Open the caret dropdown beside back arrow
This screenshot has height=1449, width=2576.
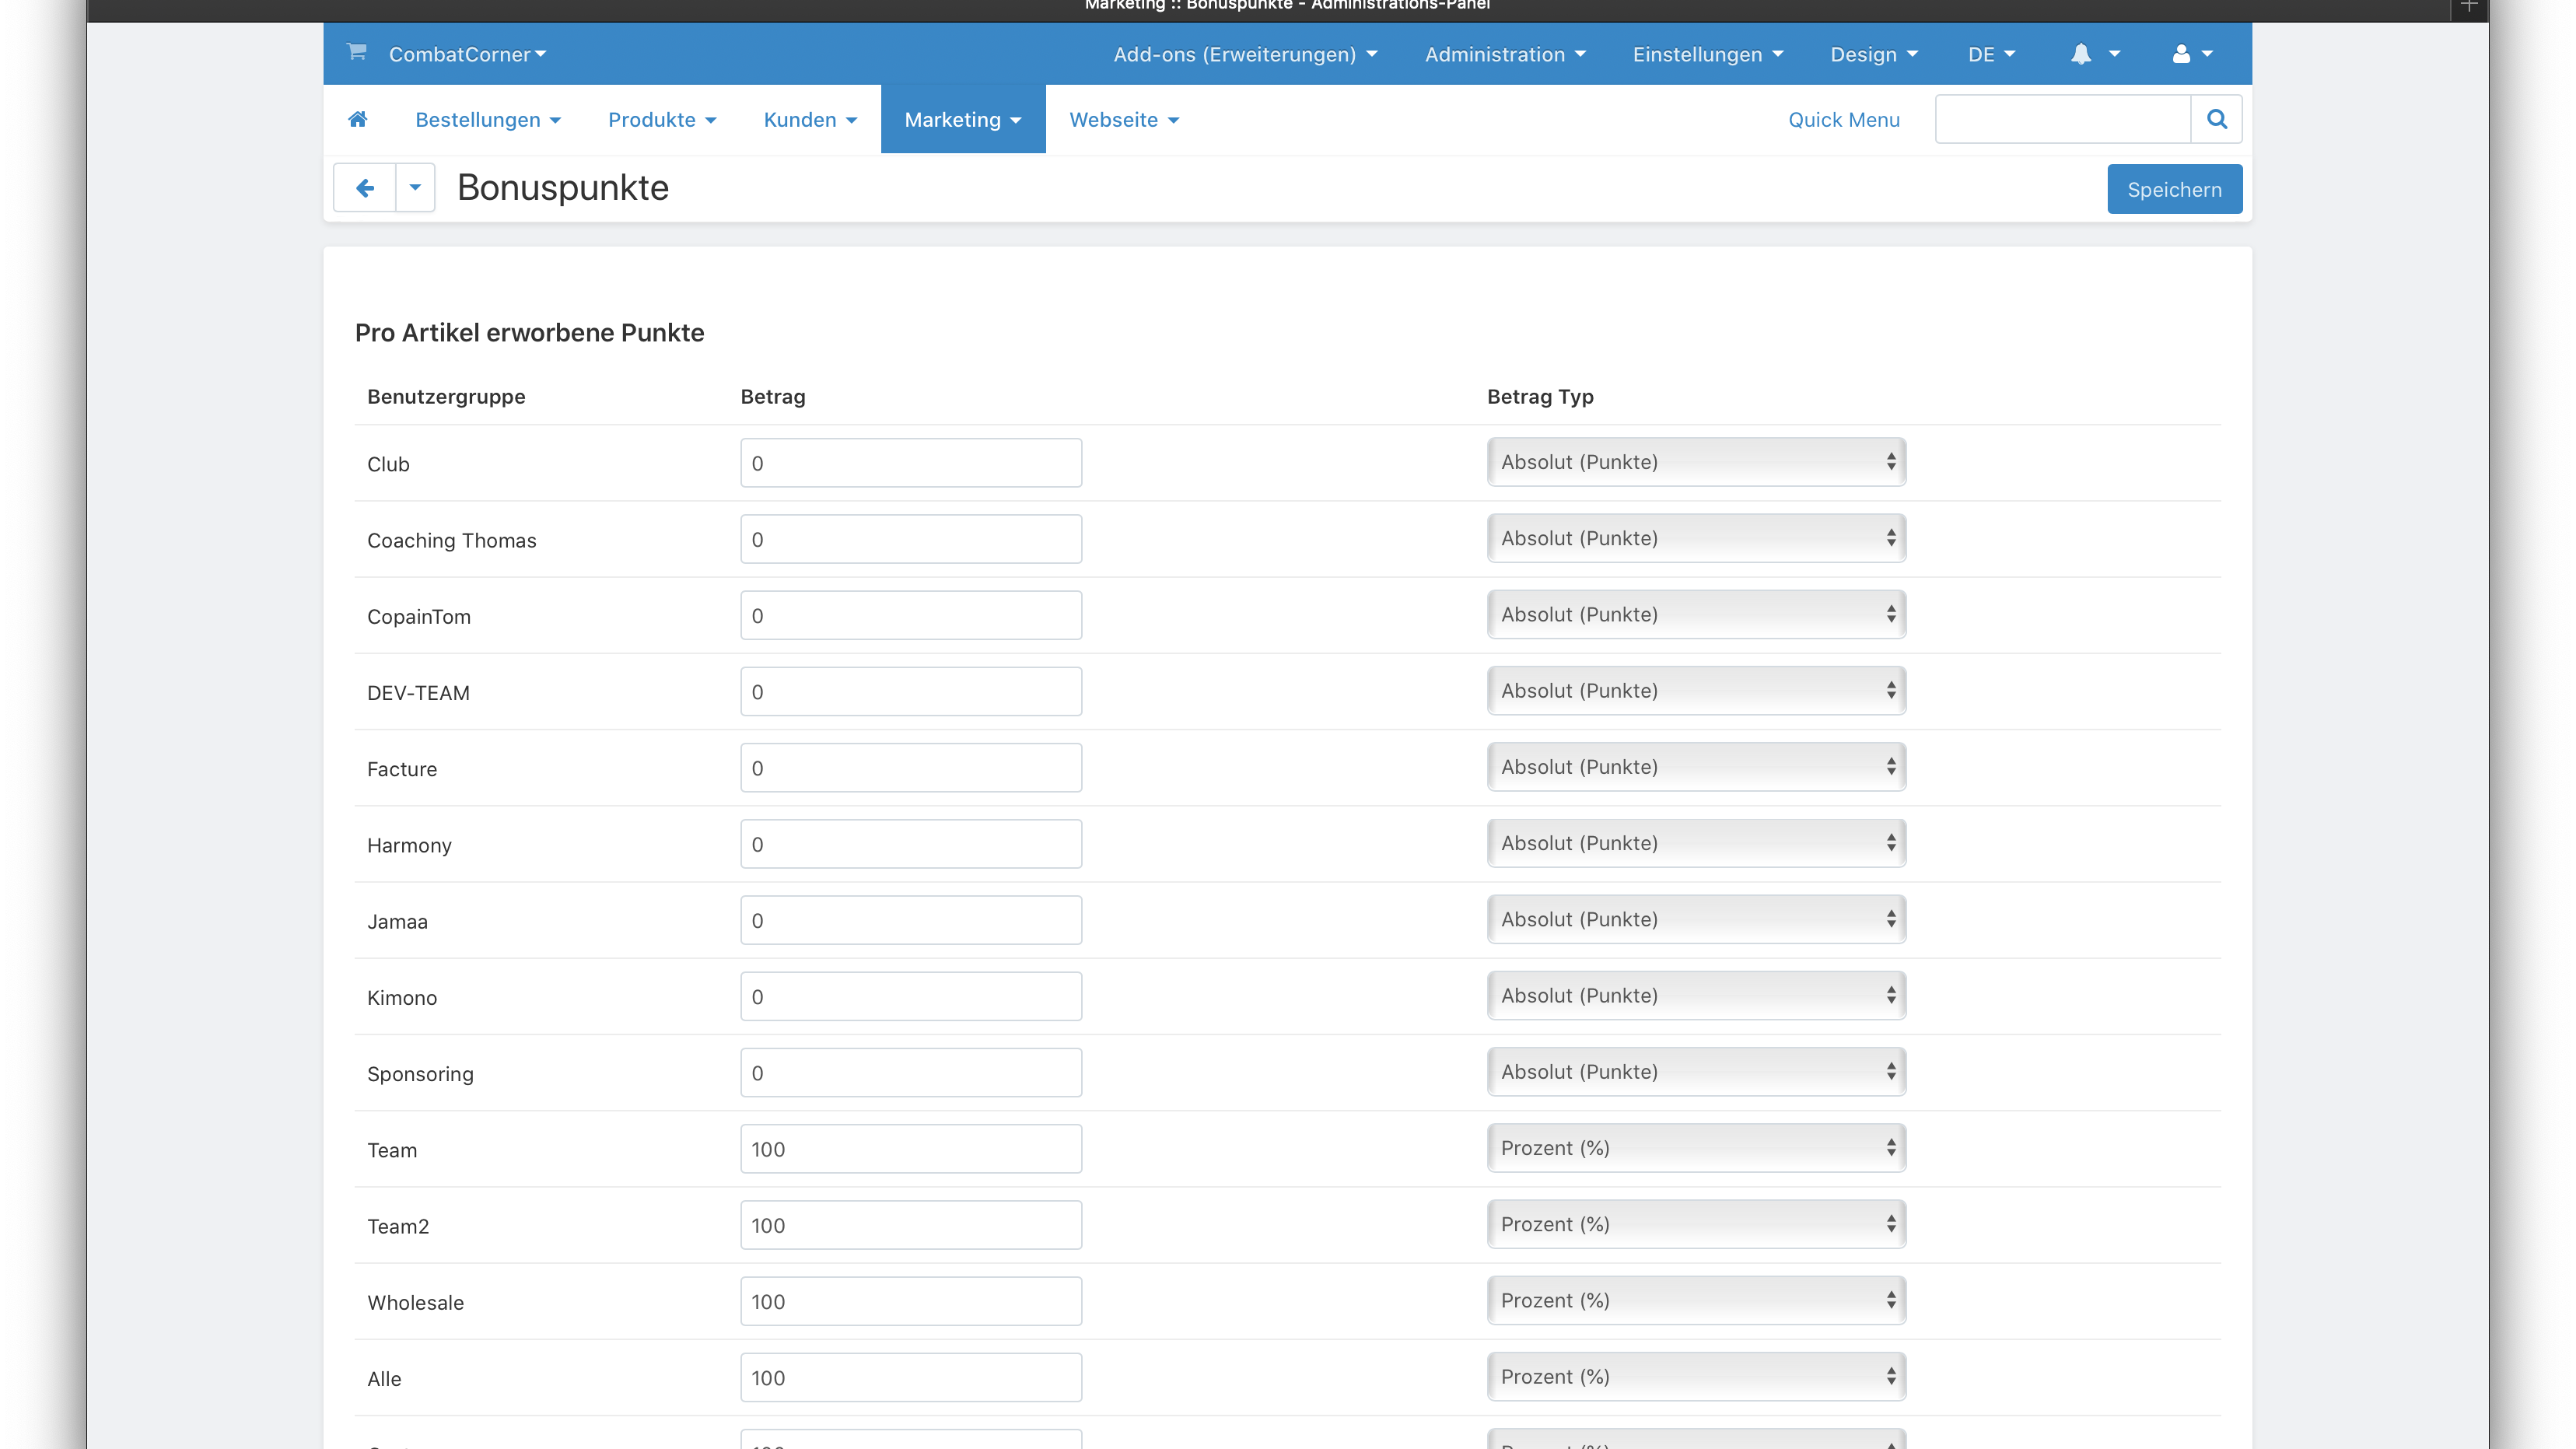(415, 188)
